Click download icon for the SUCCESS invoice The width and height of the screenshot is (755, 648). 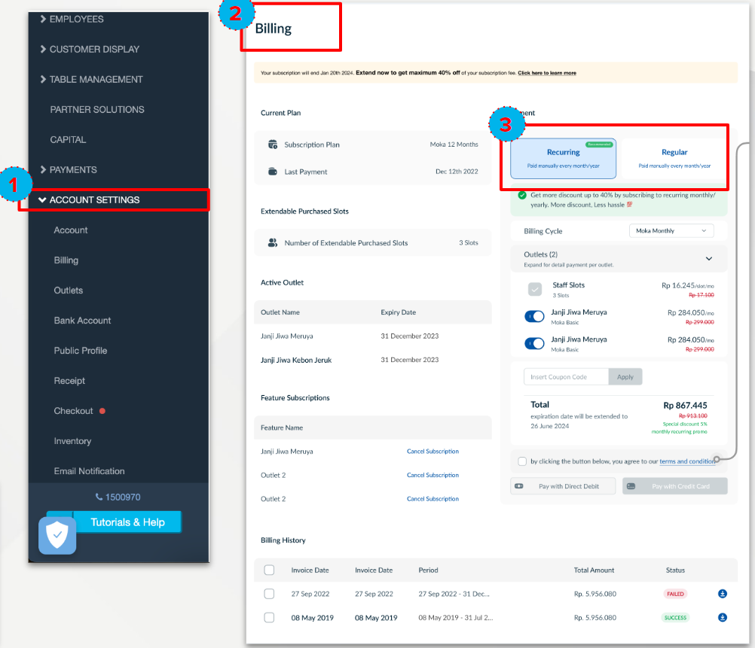[722, 618]
